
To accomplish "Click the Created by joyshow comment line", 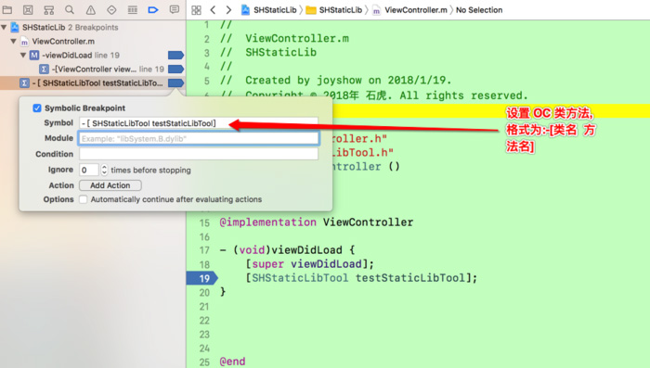I will point(336,81).
